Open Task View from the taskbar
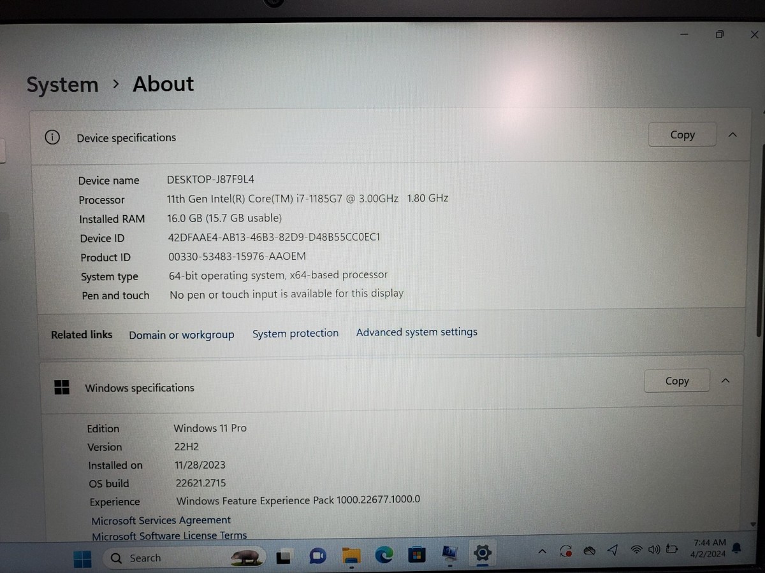This screenshot has width=765, height=573. [284, 557]
